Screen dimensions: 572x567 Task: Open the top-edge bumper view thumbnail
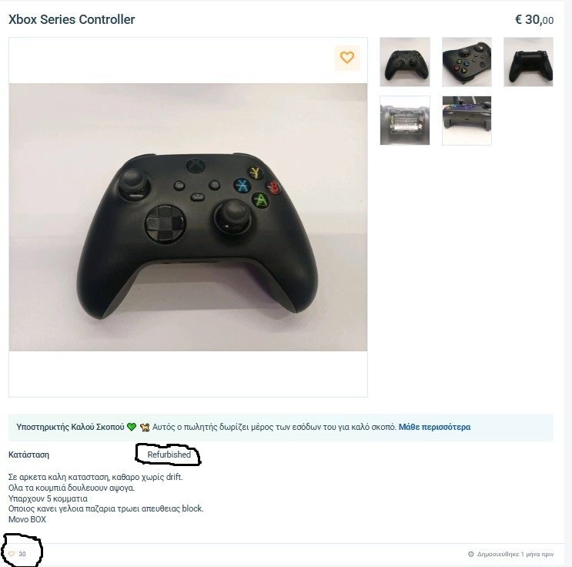click(467, 120)
